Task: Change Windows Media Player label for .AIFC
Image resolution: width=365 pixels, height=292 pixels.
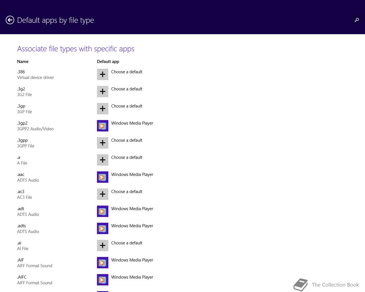Action: coord(132,277)
